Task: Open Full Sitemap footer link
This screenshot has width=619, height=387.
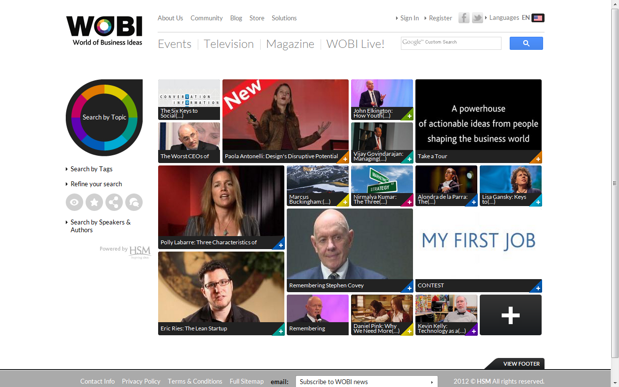Action: pyautogui.click(x=247, y=381)
